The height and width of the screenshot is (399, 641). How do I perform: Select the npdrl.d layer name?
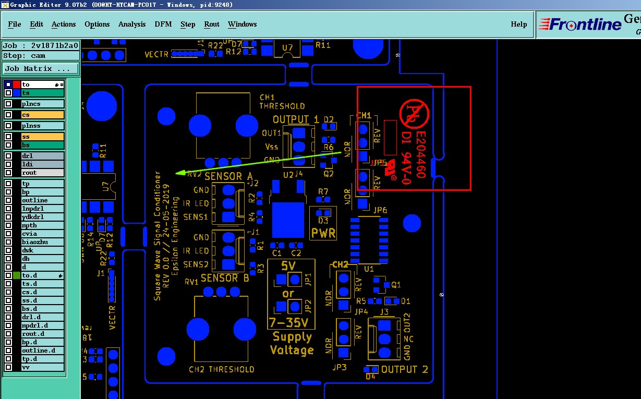click(x=43, y=325)
